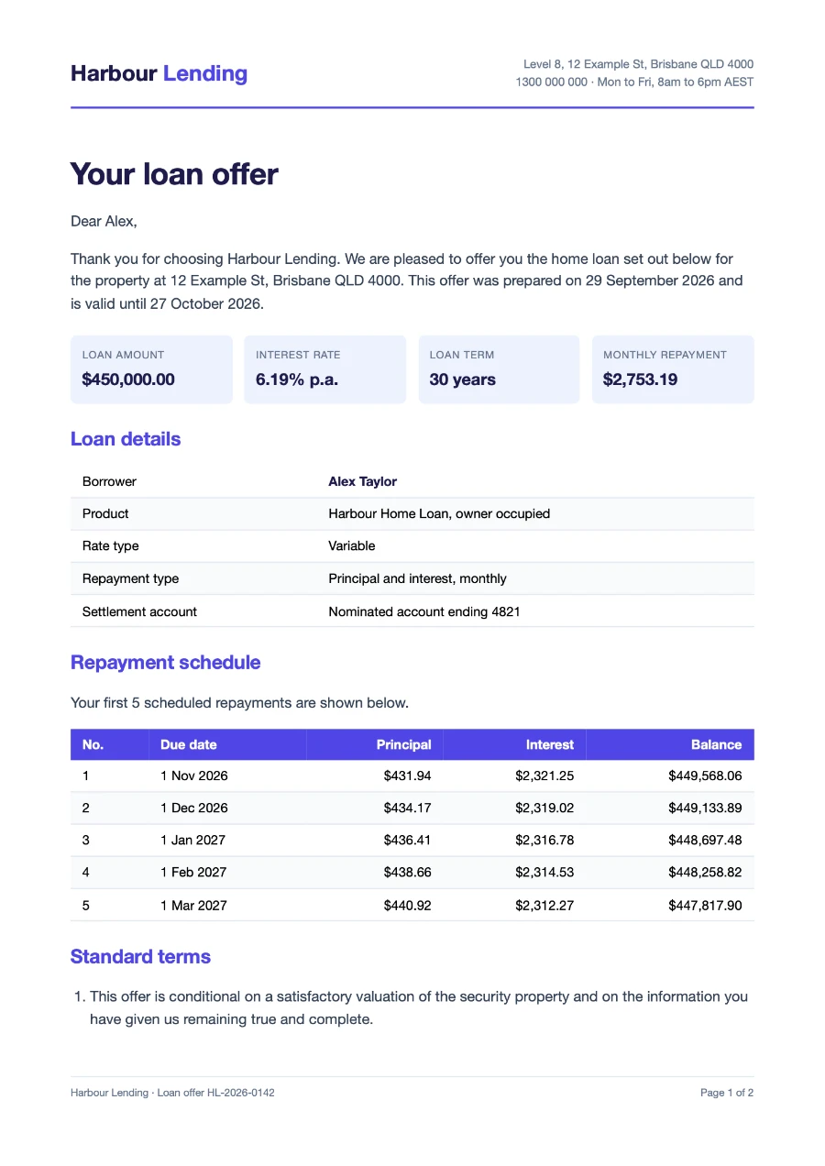Click the interest amount $2,314.53
Screen dimensions: 825x1166
[544, 872]
